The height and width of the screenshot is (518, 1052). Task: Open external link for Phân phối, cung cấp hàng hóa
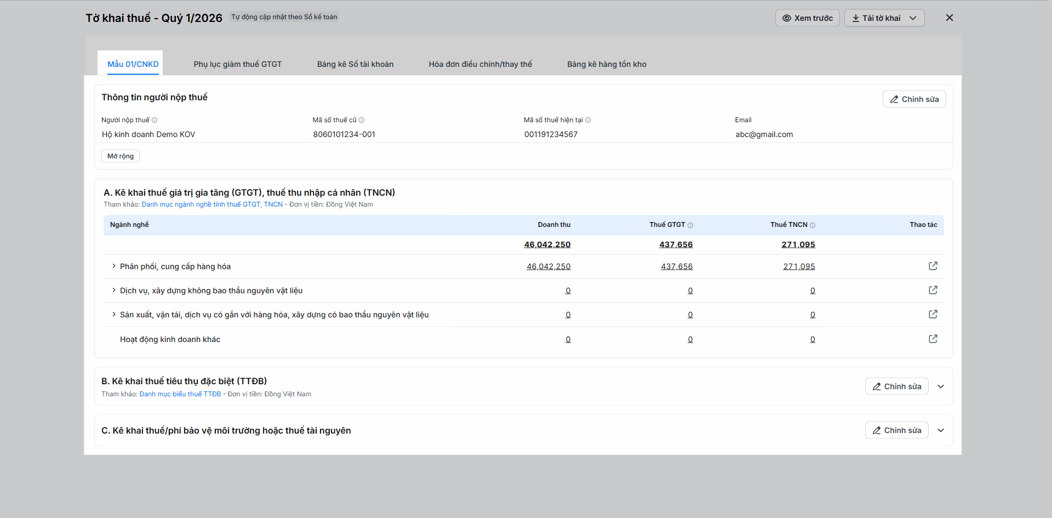coord(933,266)
